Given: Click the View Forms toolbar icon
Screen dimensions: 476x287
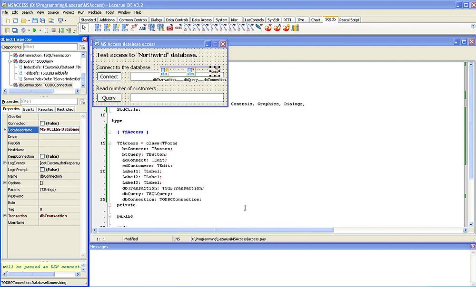Looking at the screenshot, I should (15, 30).
